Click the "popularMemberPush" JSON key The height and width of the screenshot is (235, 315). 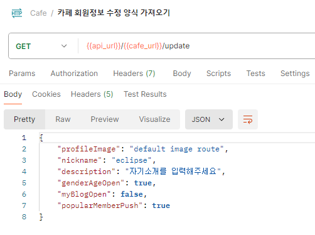pos(100,205)
